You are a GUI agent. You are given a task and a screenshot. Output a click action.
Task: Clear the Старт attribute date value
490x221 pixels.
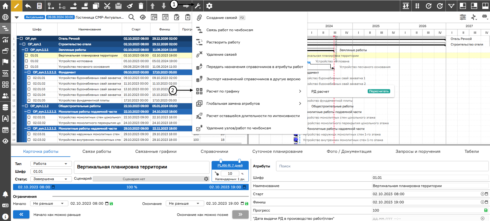click(x=482, y=194)
